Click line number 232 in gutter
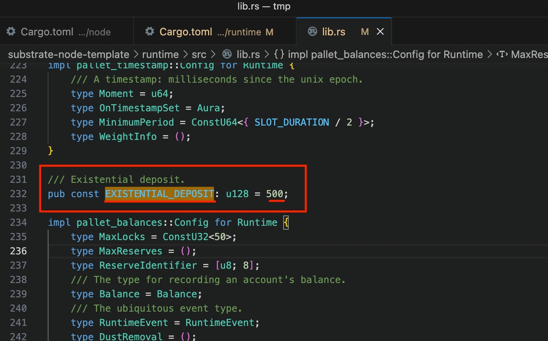548x341 pixels. (x=18, y=194)
